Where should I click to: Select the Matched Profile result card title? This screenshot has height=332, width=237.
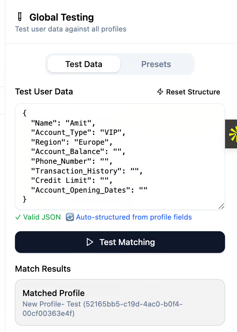click(53, 293)
